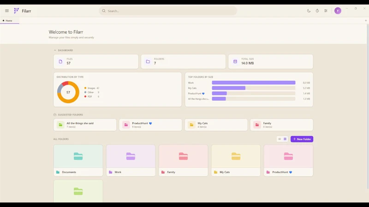Open the Family folder thumbnail in All Folders
369x207 pixels.
(183, 156)
